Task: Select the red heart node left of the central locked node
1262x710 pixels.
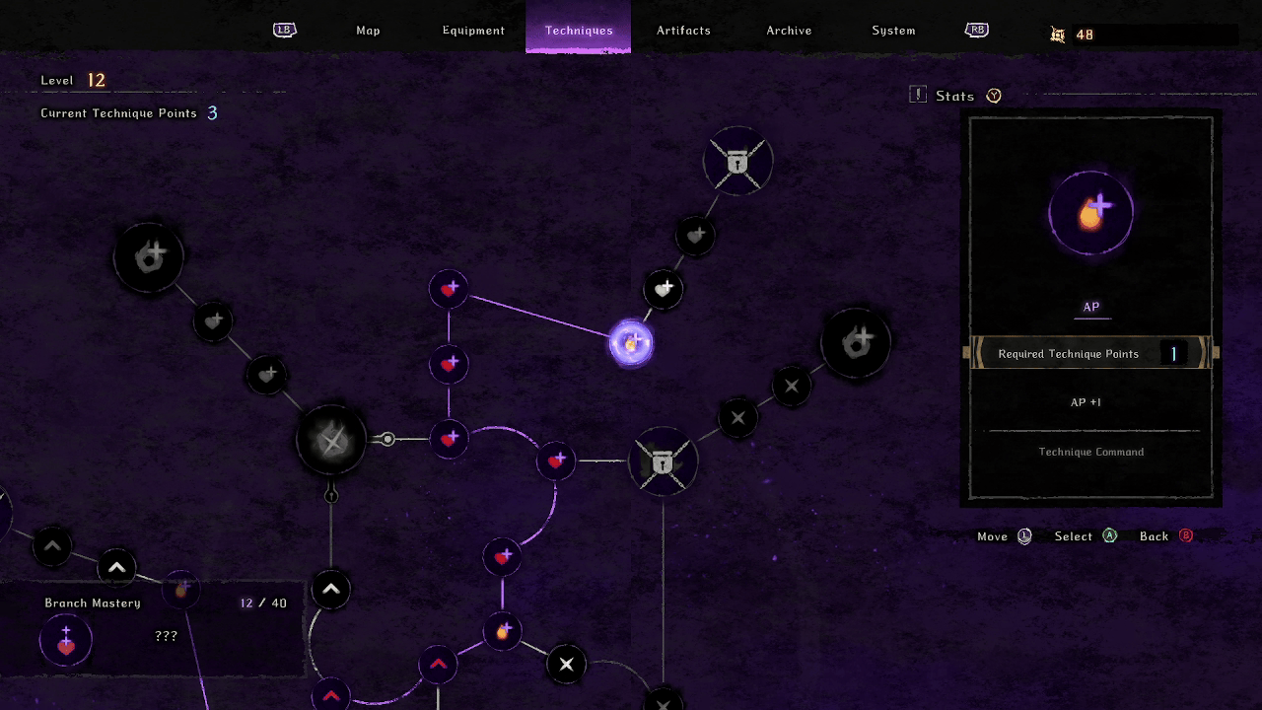Action: [556, 461]
